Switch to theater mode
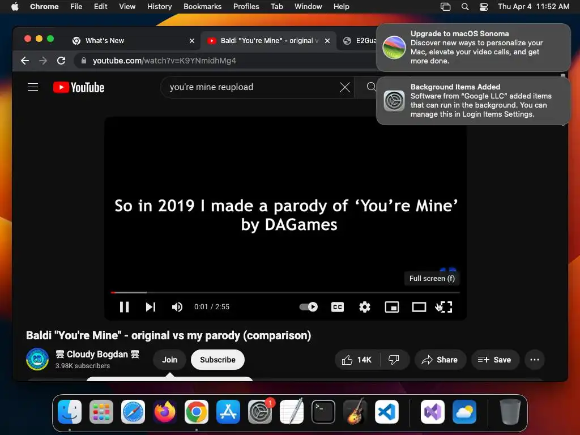 (x=419, y=307)
